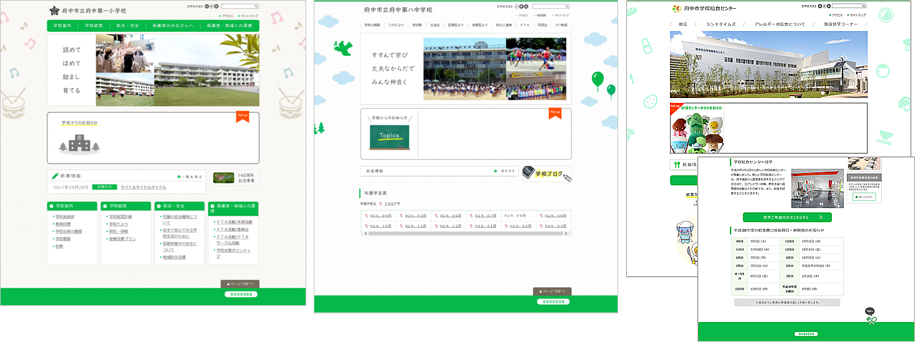Image resolution: width=915 pixels, height=342 pixels.
Task: Open ＰＴＡ活動/本部活動 link
Action: click(234, 222)
